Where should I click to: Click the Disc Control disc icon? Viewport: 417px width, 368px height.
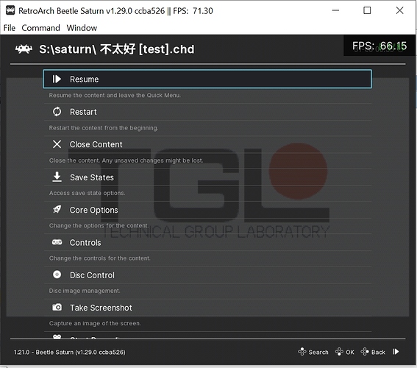click(x=57, y=275)
